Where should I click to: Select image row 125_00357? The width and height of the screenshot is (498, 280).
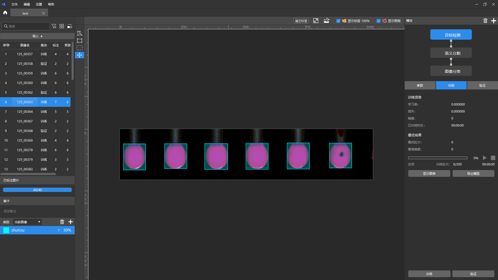[x=35, y=54]
